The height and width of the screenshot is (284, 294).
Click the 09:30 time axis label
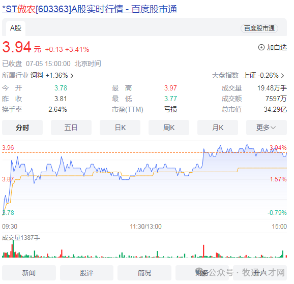coord(10,227)
